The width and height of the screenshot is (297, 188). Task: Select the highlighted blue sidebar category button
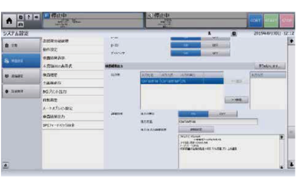[x=21, y=60]
